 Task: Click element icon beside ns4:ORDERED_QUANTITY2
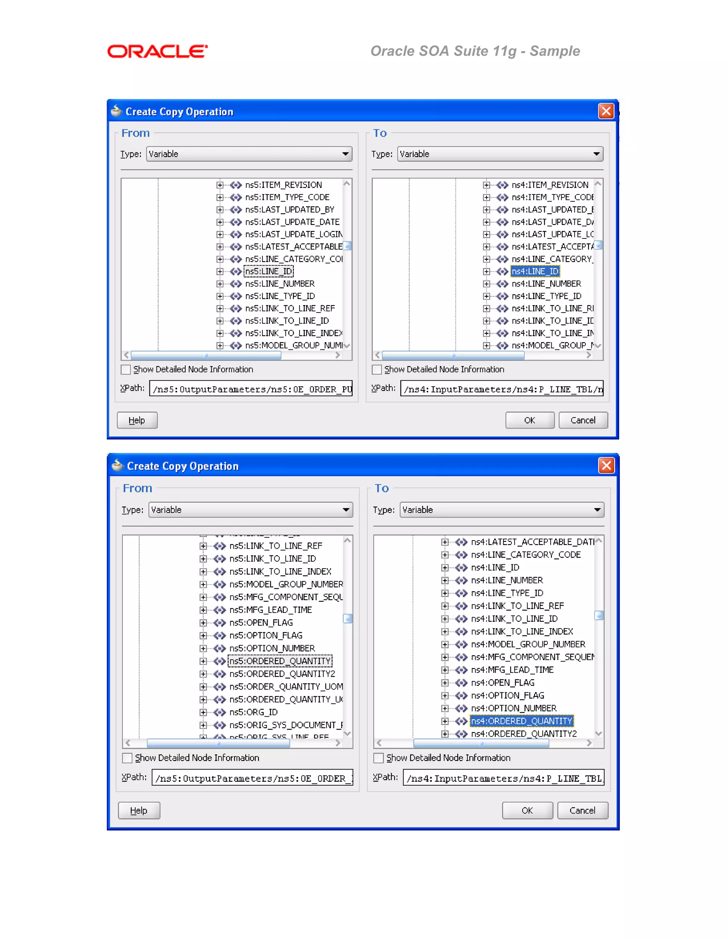(461, 734)
